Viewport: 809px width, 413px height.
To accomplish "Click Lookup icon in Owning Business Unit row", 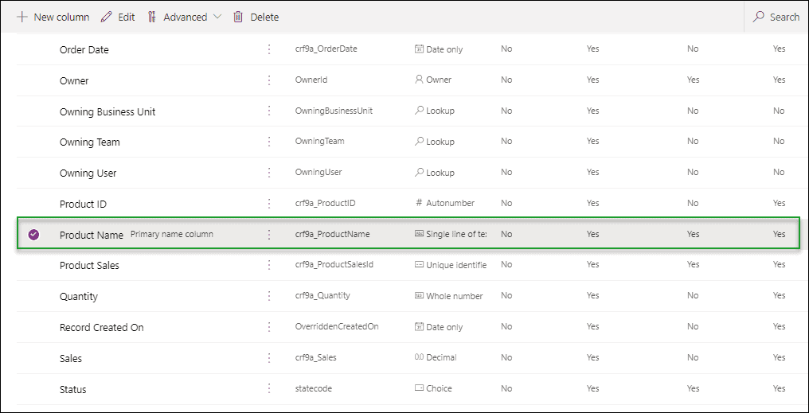I will [419, 111].
